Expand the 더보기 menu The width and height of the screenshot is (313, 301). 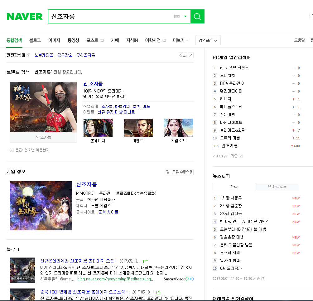(x=181, y=40)
